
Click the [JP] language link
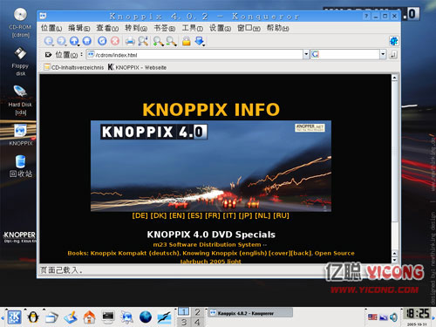pos(245,215)
